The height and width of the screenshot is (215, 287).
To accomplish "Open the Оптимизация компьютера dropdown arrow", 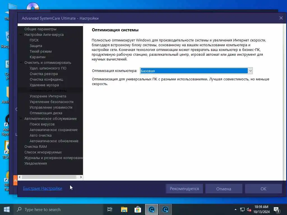I will point(250,71).
